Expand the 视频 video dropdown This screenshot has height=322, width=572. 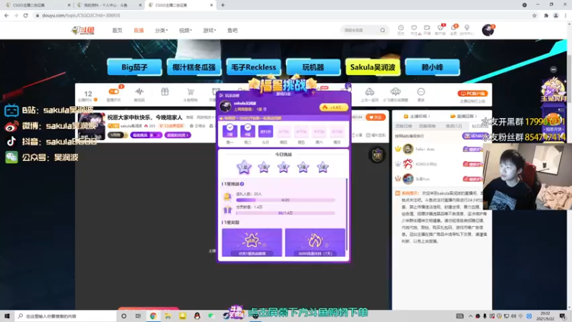click(x=185, y=30)
